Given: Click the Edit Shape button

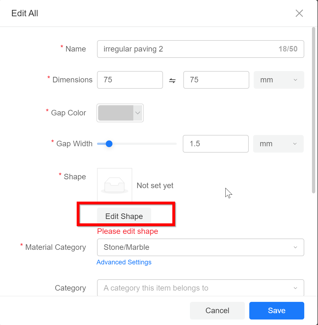Looking at the screenshot, I should tap(124, 216).
